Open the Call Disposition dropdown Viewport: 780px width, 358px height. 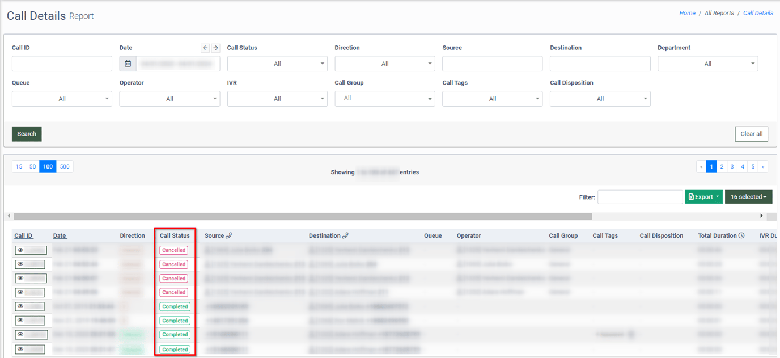click(x=600, y=99)
